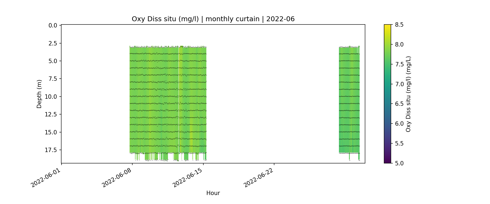Click the 10.0 depth tick label
This screenshot has width=490, height=204.
51,97
